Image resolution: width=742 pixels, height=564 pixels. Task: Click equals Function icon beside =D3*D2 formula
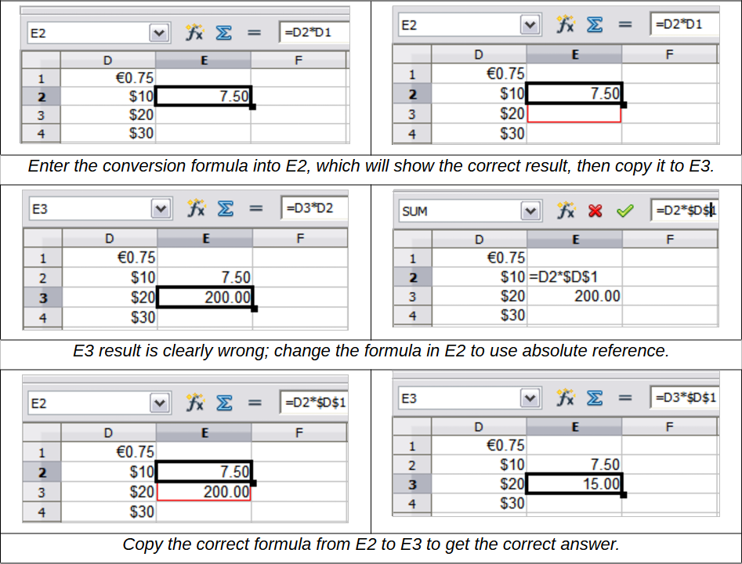point(253,209)
